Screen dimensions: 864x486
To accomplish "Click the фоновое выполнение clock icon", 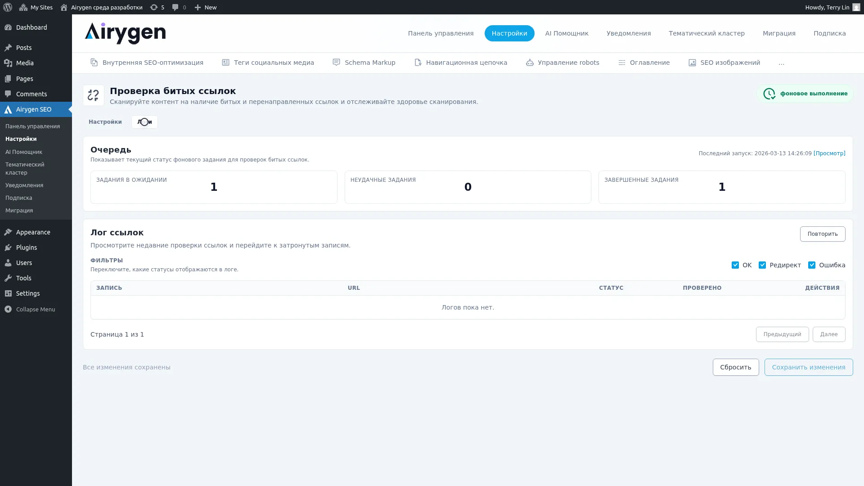I will point(769,94).
